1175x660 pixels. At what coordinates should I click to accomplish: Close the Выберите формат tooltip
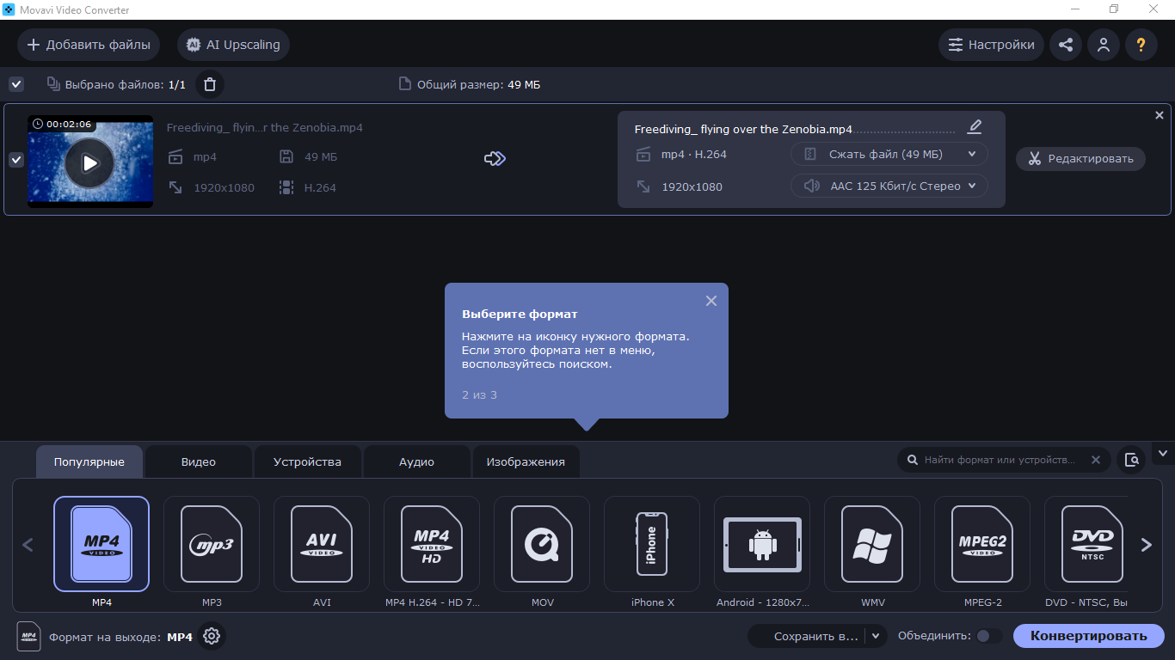[x=711, y=301]
